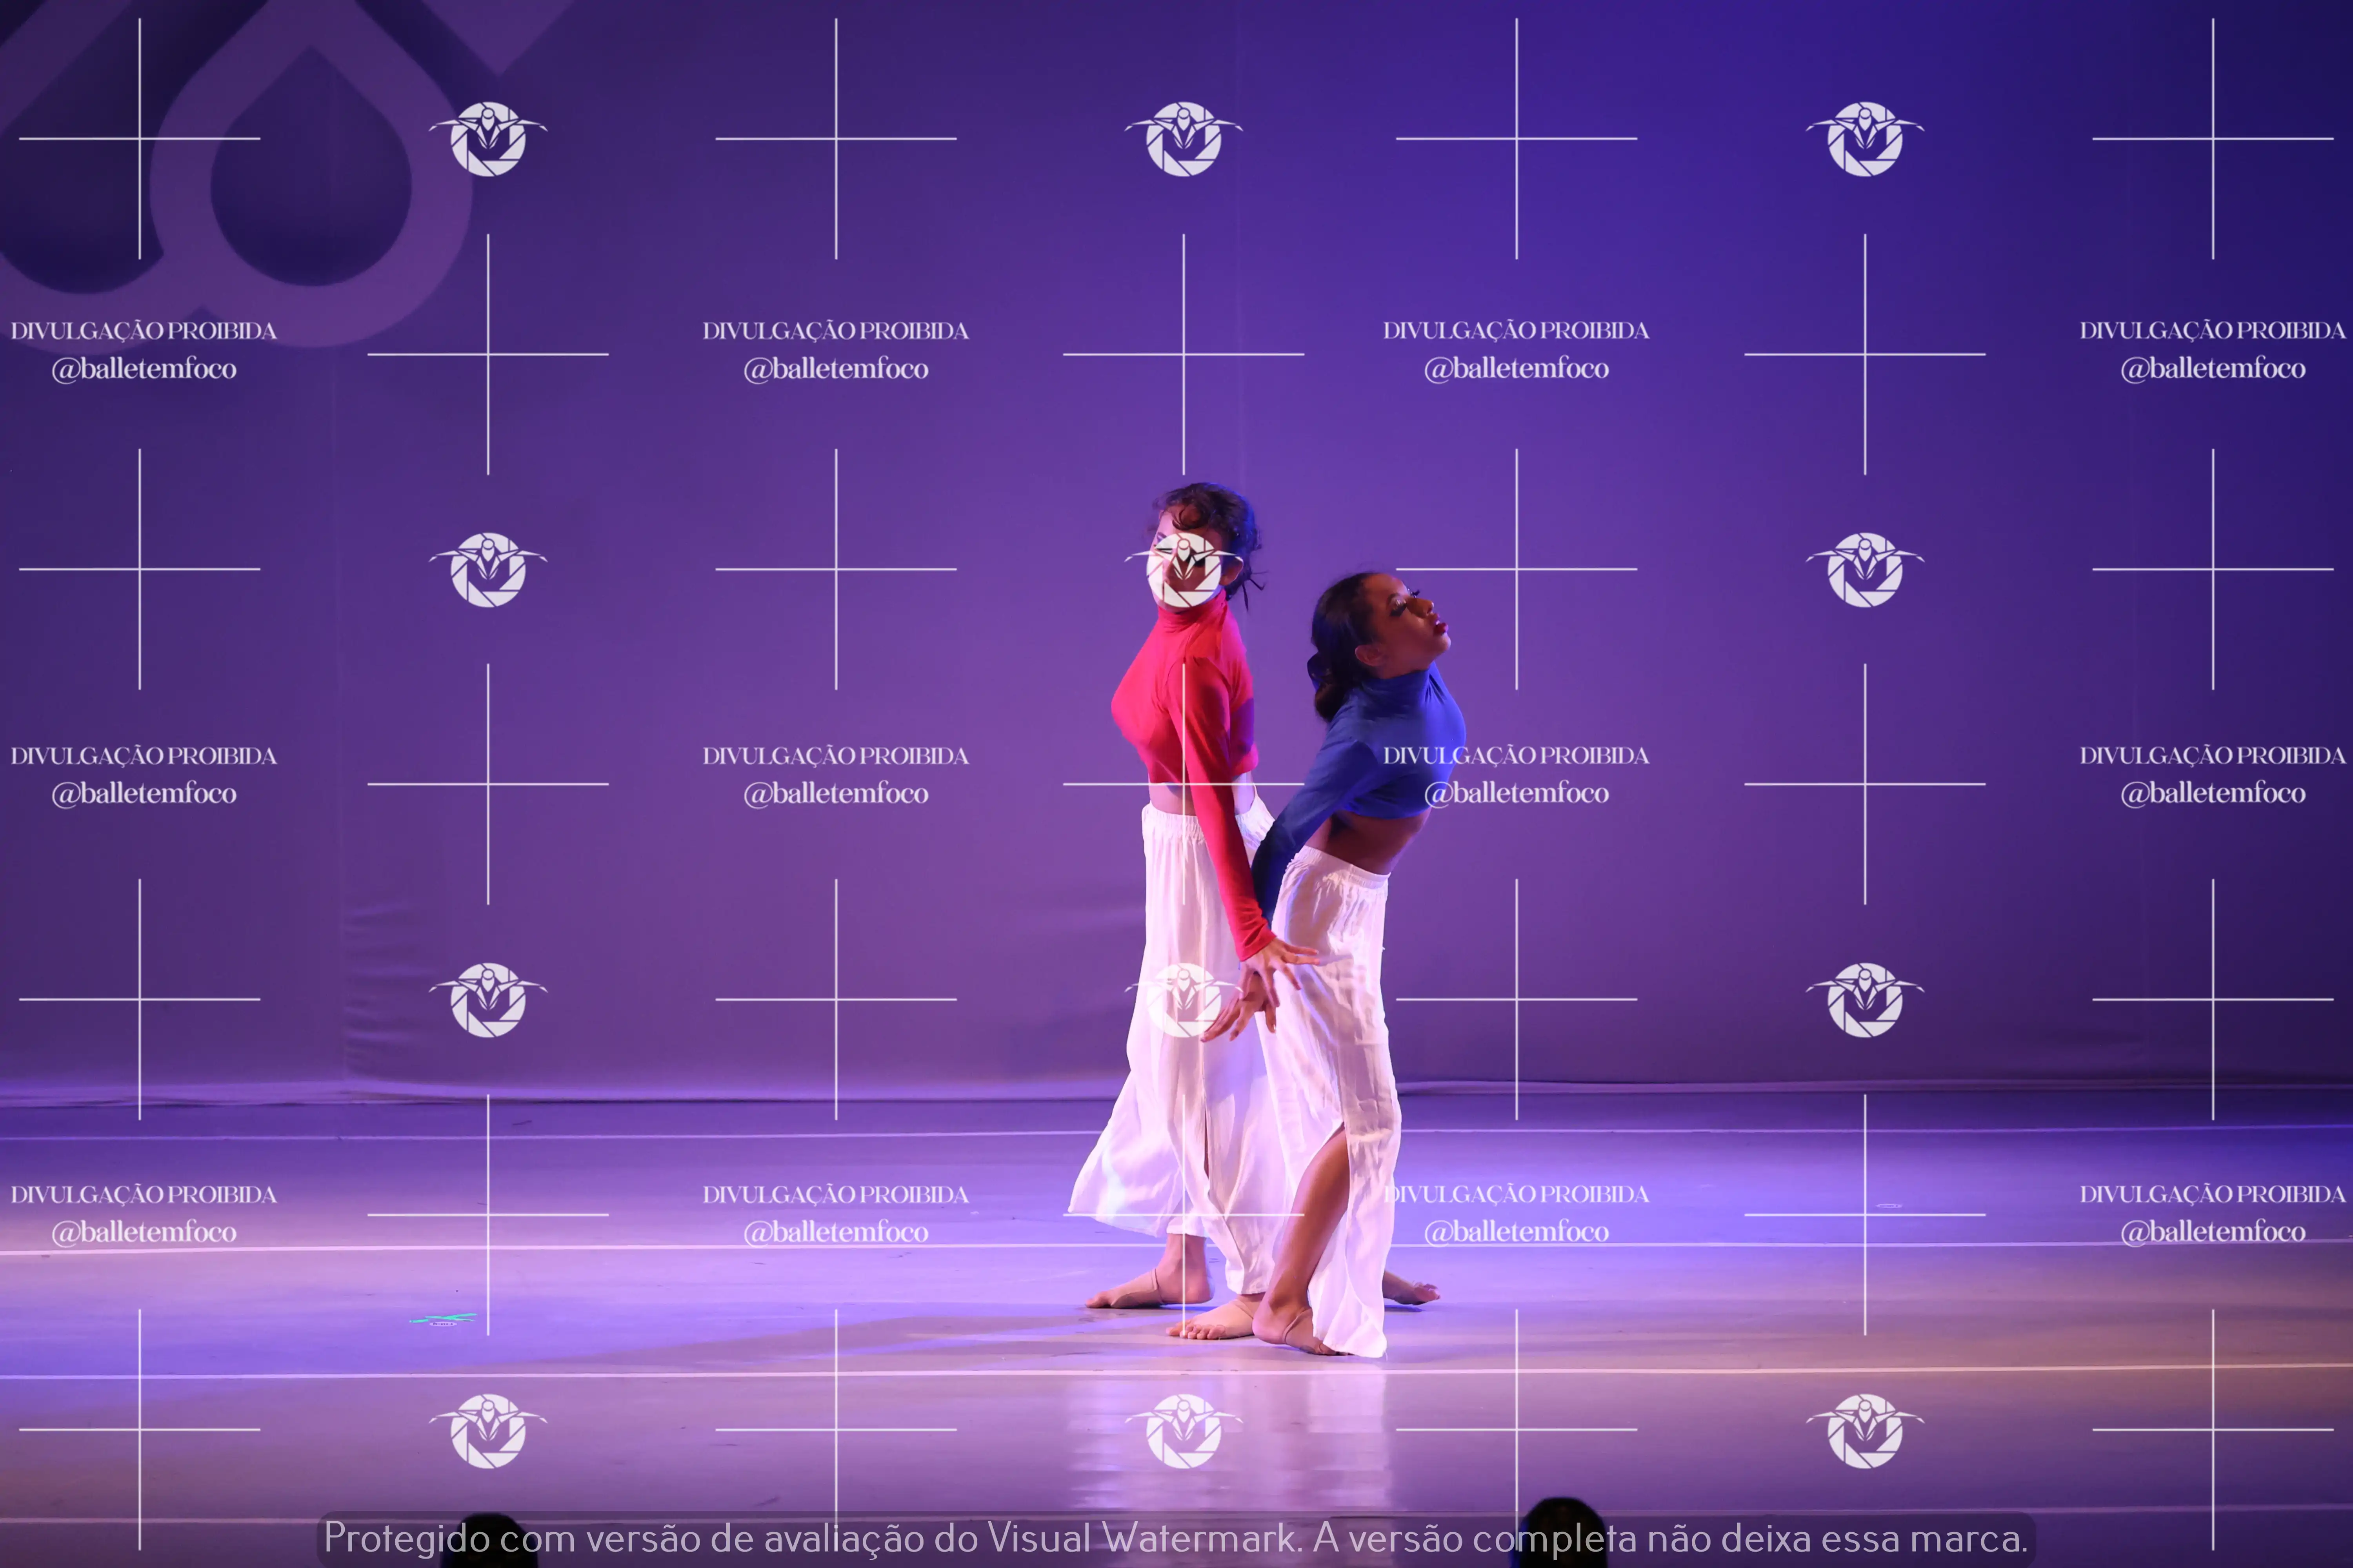This screenshot has width=2353, height=1568.
Task: Click '@balletemfoco' text overlapping the blue top
Action: pyautogui.click(x=1516, y=793)
